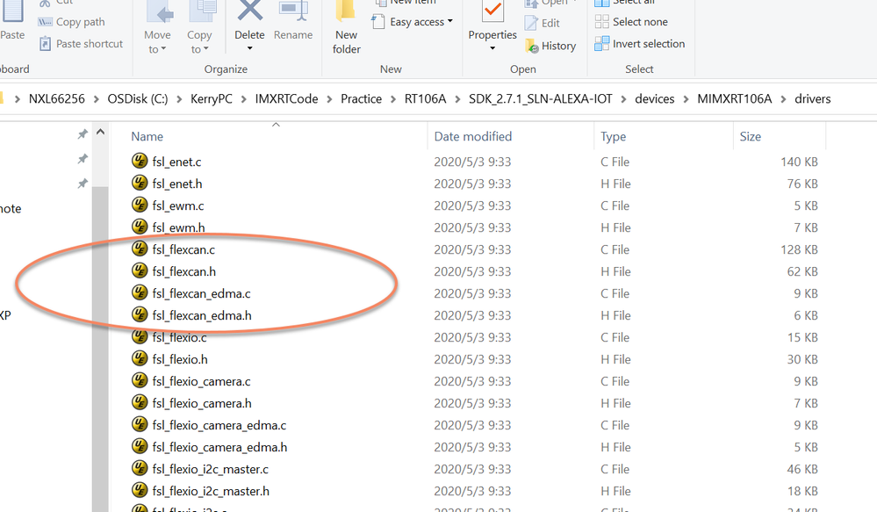Click the fsl_flexio_camera.c file icon
Viewport: 877px width, 512px height.
click(x=140, y=380)
